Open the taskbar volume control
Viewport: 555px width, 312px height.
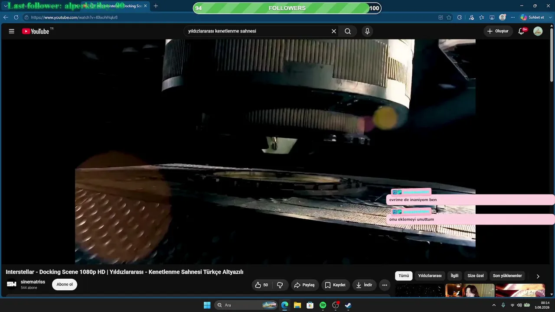[519, 305]
